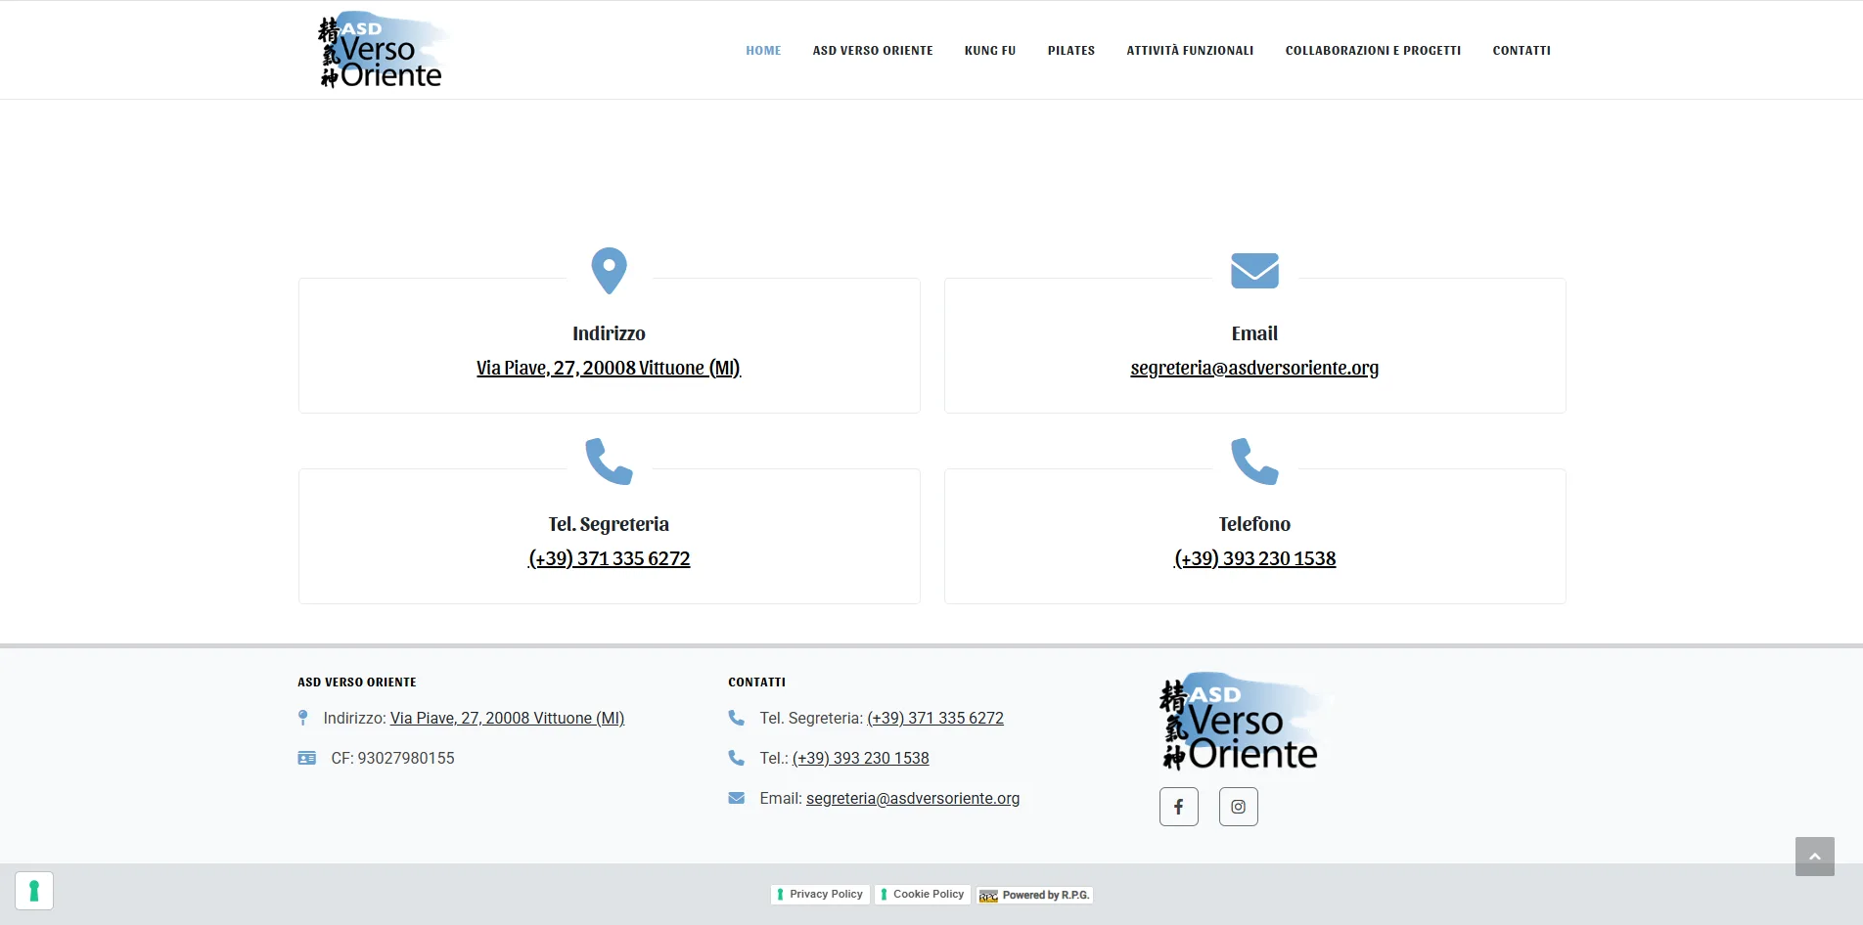Open the Facebook social icon in footer
Viewport: 1863px width, 925px height.
click(x=1179, y=807)
